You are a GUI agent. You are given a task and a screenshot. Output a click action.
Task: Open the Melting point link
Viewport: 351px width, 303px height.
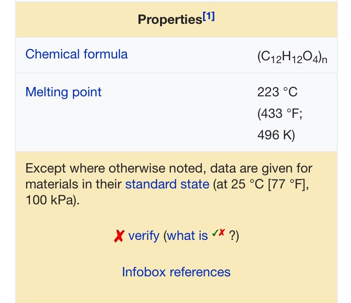point(64,92)
